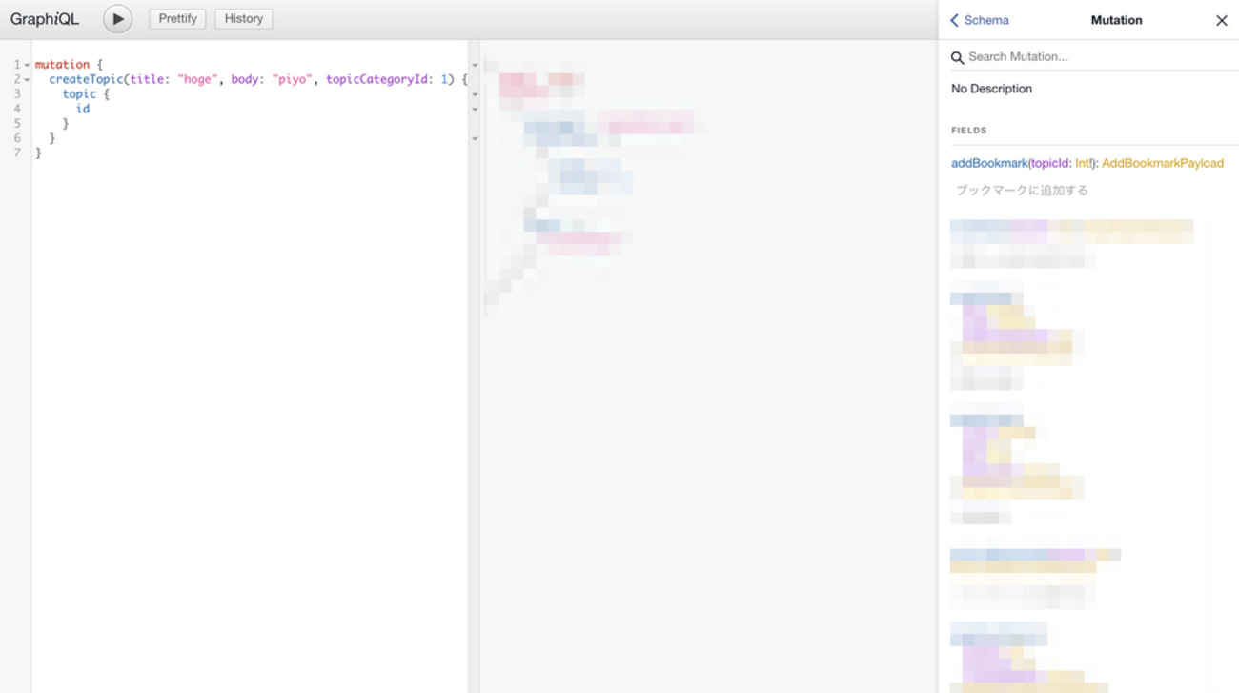
Task: Open the query History panel
Action: coord(244,19)
